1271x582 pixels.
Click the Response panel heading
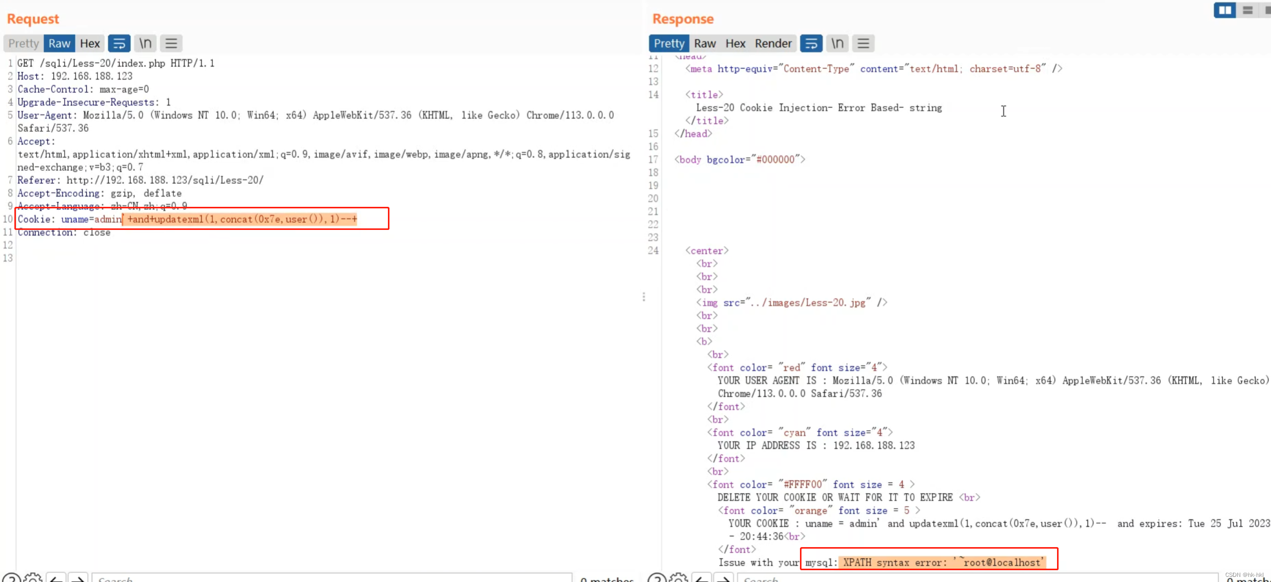click(x=683, y=19)
